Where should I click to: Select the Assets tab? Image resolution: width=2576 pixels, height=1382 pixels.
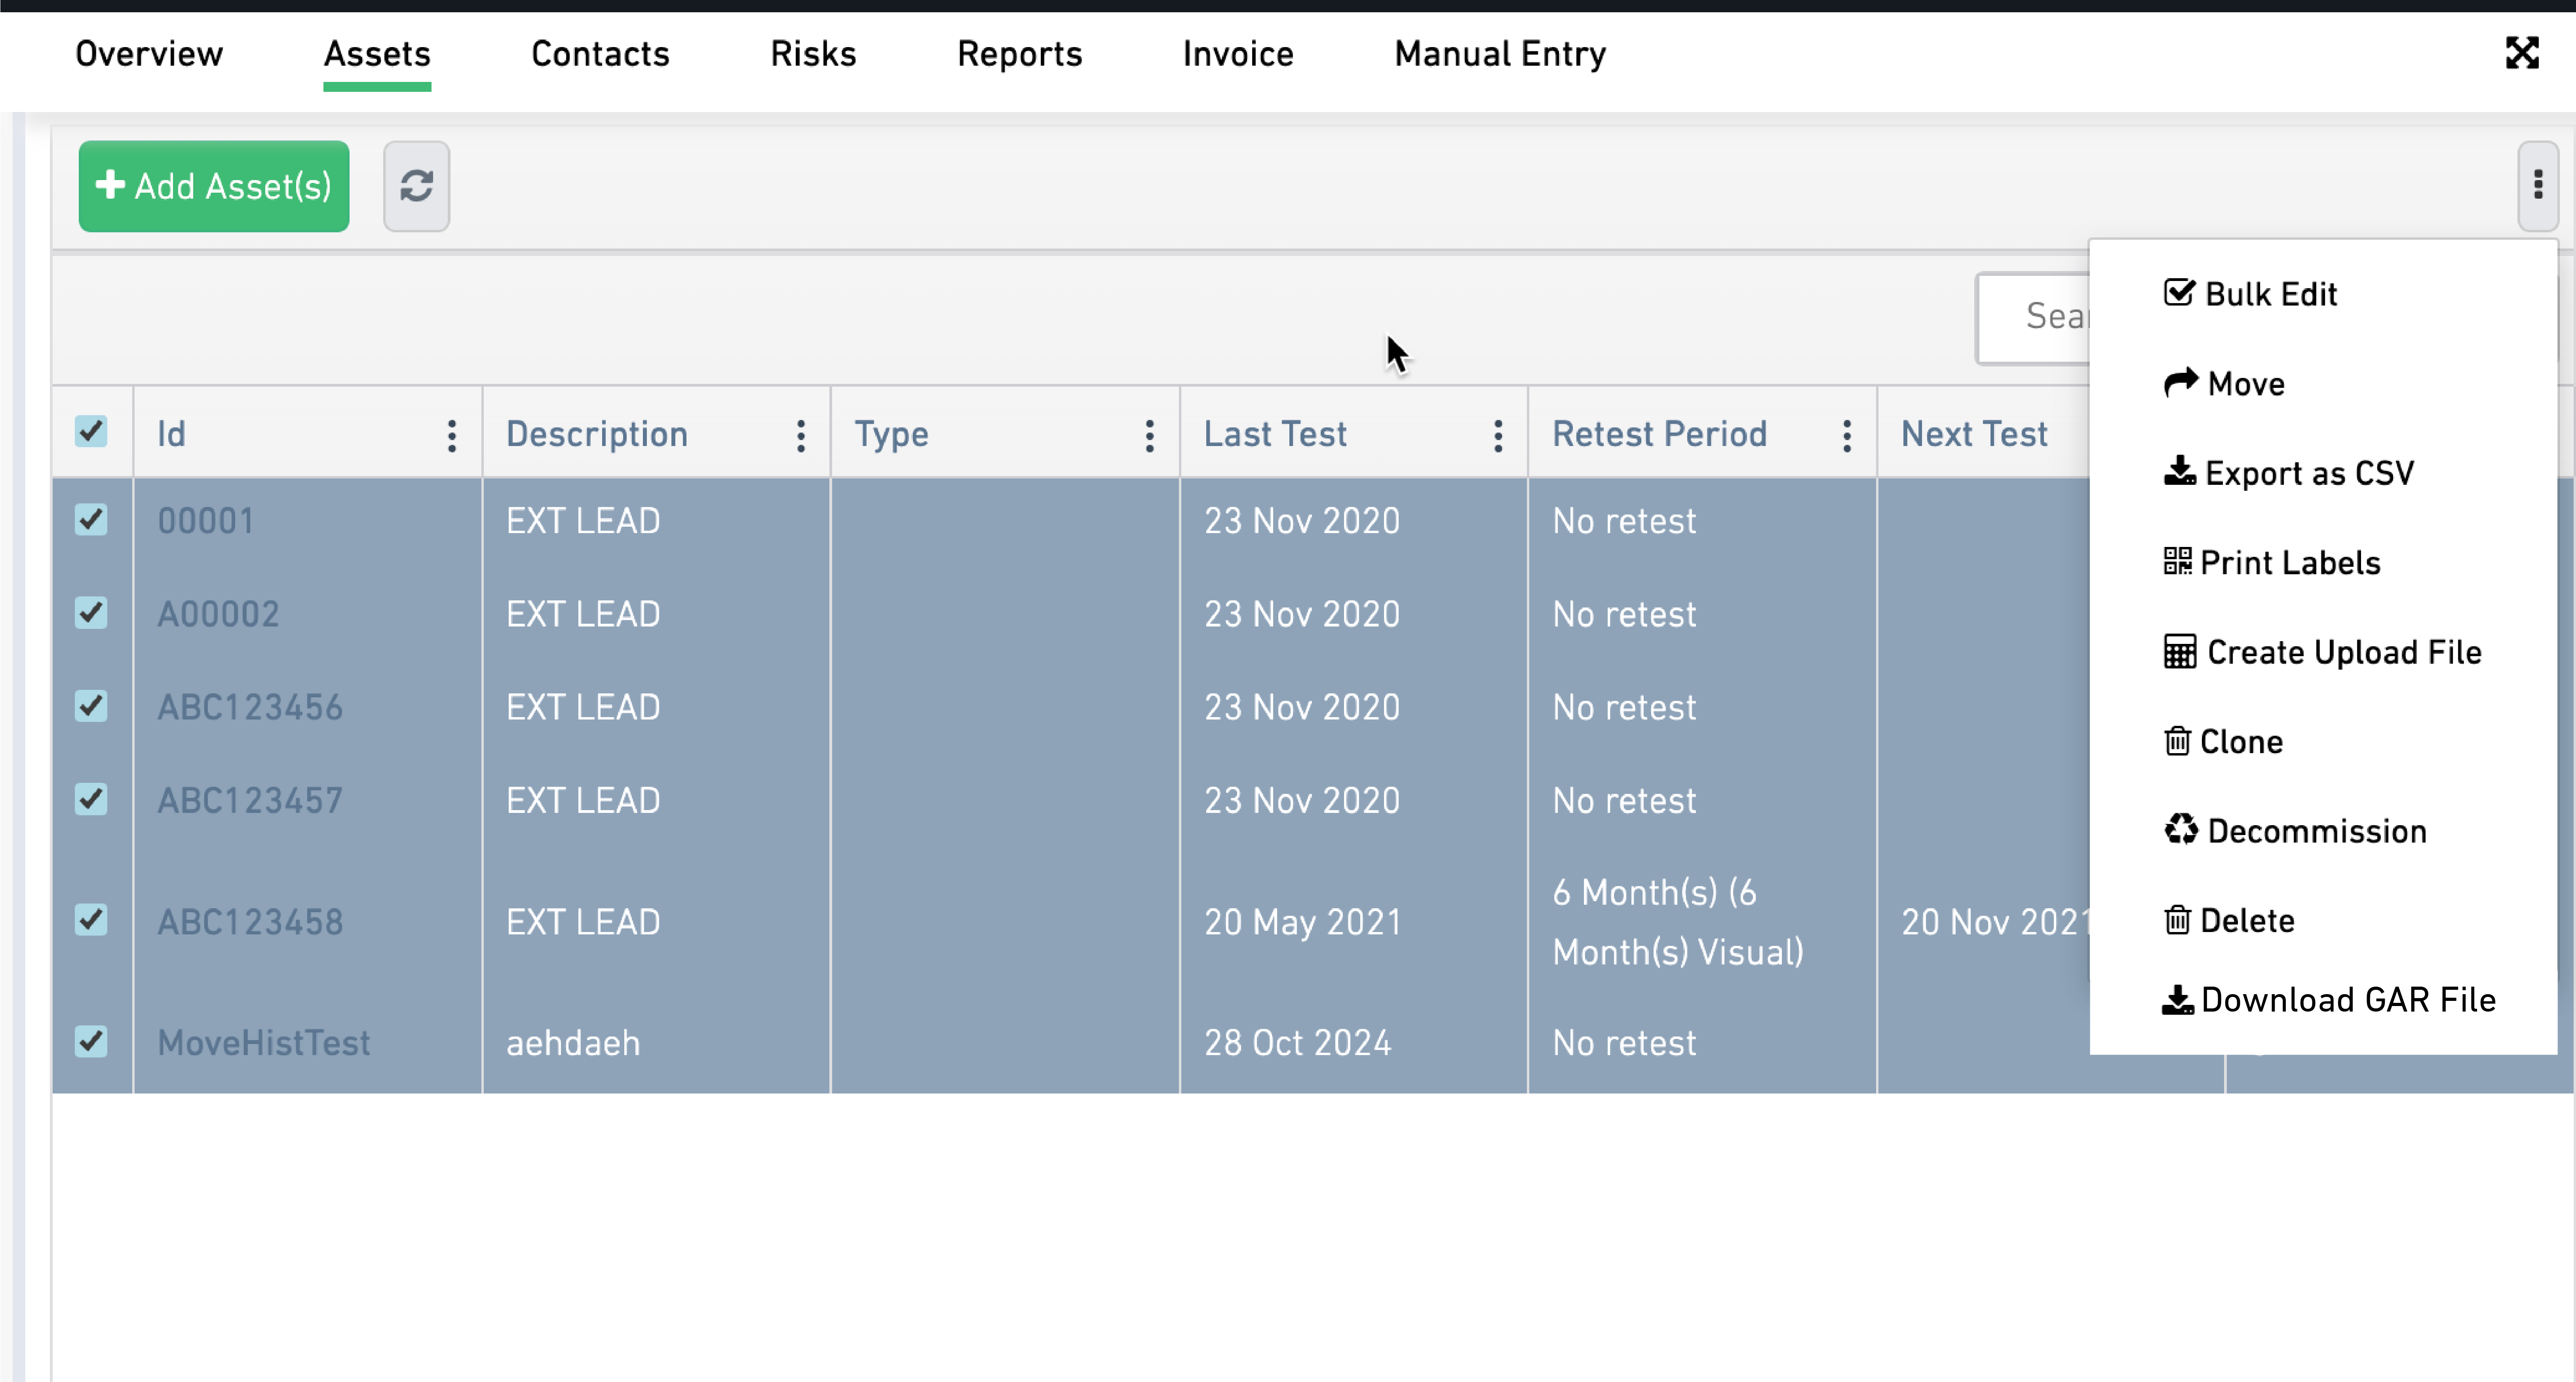click(x=377, y=53)
